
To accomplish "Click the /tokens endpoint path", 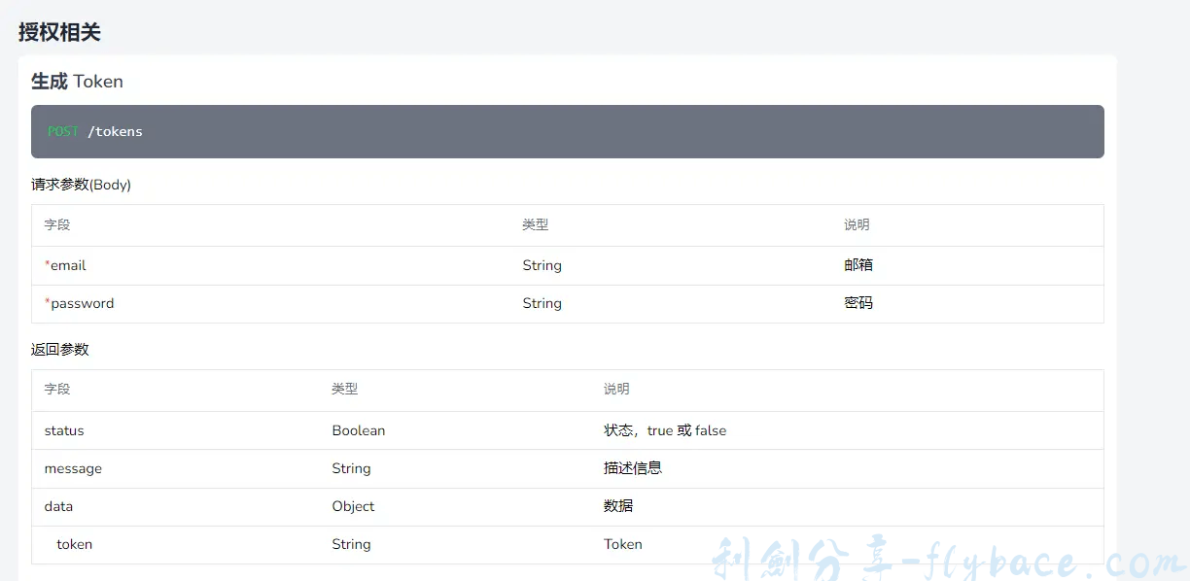I will tap(115, 132).
